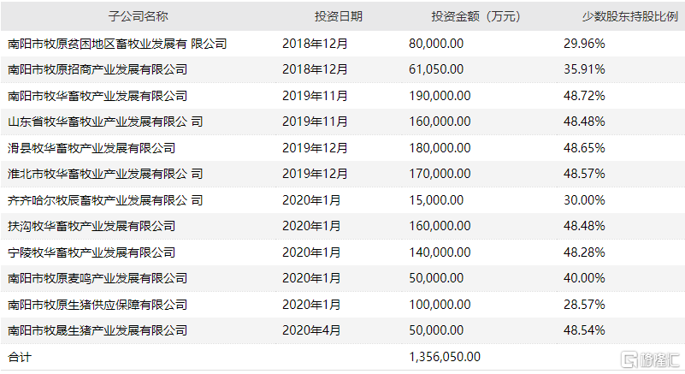685x374 pixels.
Task: Select 扶沟牧华畜牧产业发展有限公司 cell
Action: (92, 226)
